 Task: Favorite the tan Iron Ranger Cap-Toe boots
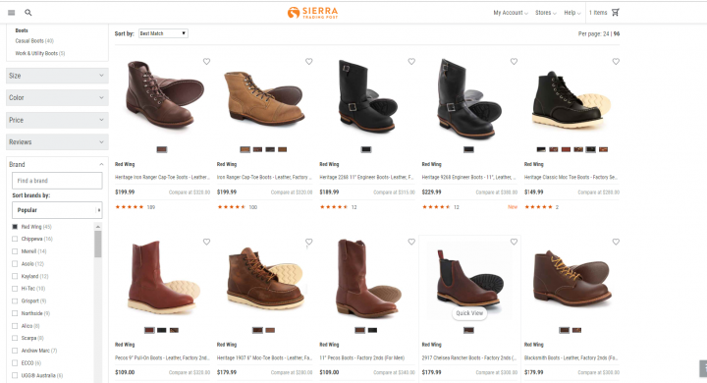[309, 61]
